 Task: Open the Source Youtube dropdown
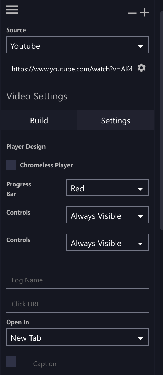(77, 45)
